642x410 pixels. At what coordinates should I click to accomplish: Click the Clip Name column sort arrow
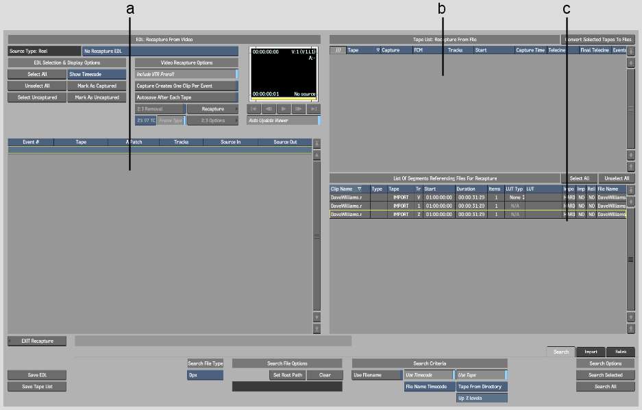click(x=359, y=189)
